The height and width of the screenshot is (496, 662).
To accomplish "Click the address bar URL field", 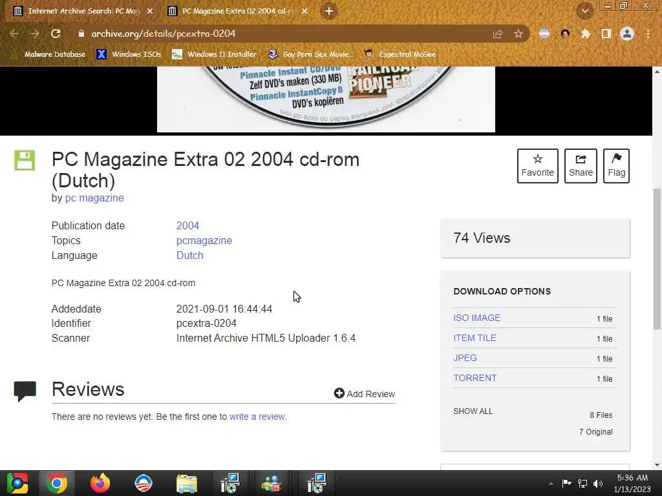I will [x=287, y=34].
